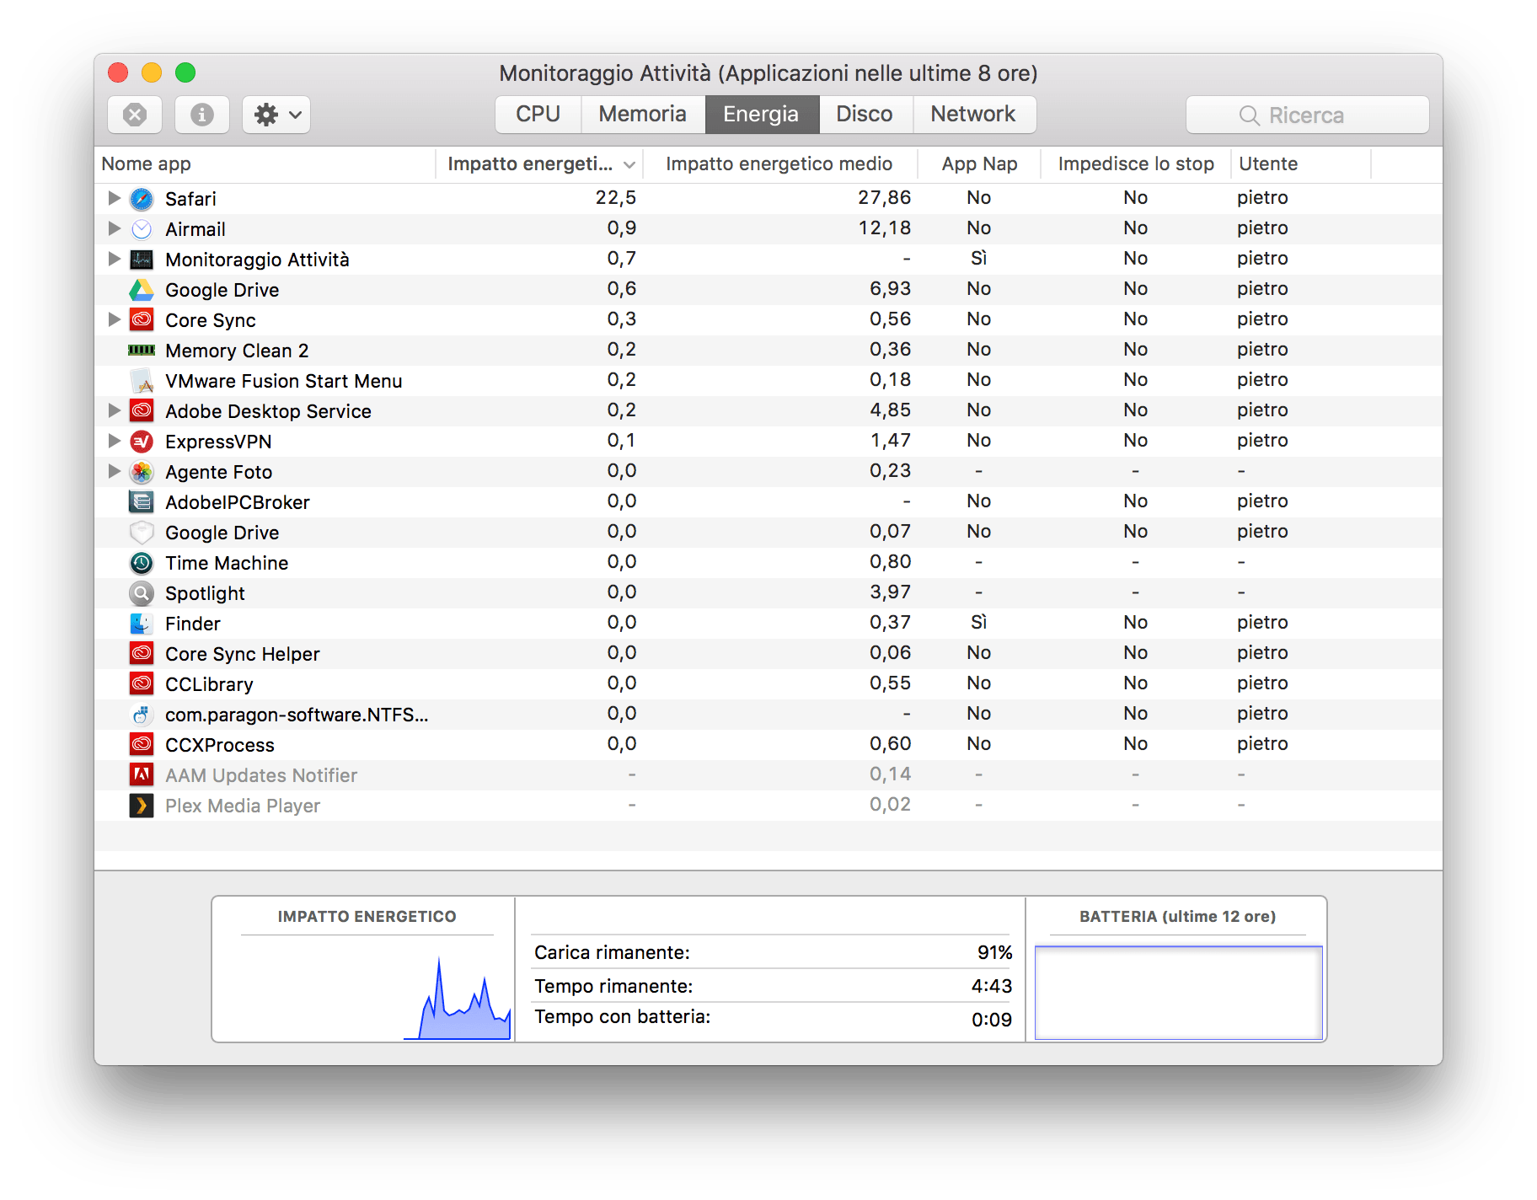Click the coloured Google Drive triangle icon

(x=142, y=290)
